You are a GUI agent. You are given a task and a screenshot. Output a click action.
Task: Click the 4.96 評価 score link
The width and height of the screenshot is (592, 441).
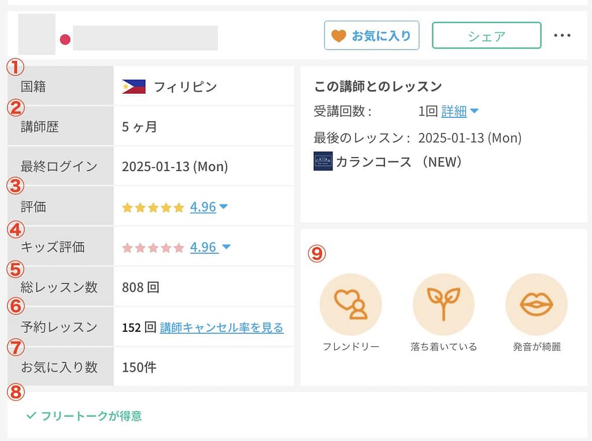tap(203, 207)
